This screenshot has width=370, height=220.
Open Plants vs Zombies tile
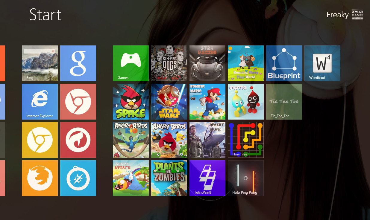coord(169,178)
